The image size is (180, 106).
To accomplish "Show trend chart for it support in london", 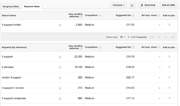I will click(60, 88).
